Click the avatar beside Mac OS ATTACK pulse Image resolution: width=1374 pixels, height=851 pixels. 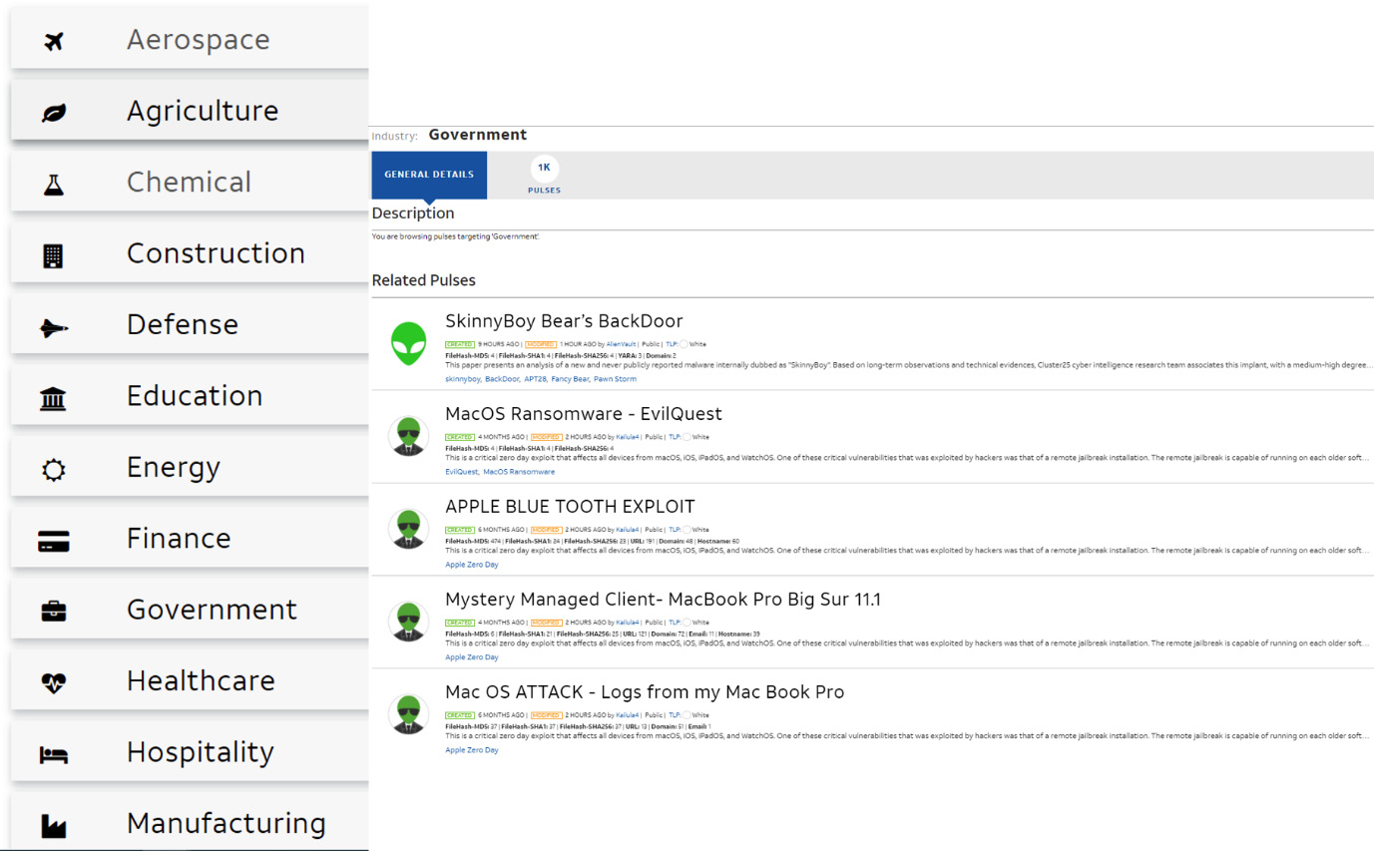[x=408, y=714]
